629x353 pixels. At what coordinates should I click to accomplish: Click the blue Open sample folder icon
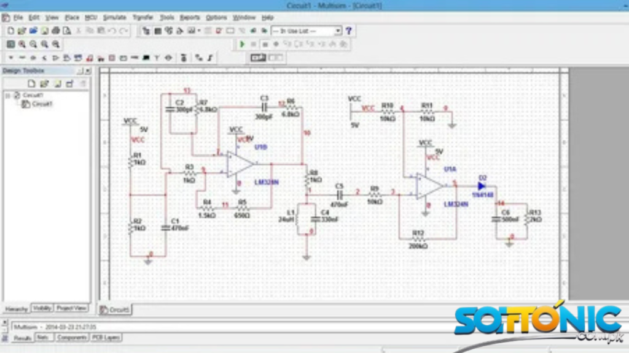tap(33, 31)
